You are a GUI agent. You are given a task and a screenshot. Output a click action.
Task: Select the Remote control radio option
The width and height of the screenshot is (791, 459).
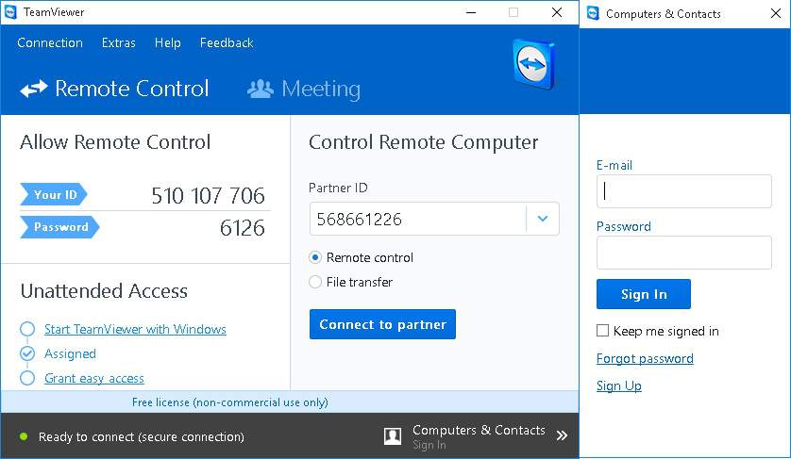[315, 257]
